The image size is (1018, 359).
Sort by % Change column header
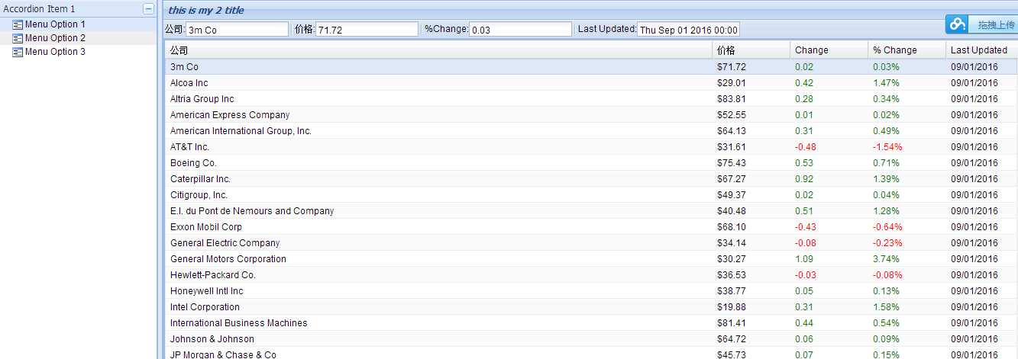click(907, 50)
